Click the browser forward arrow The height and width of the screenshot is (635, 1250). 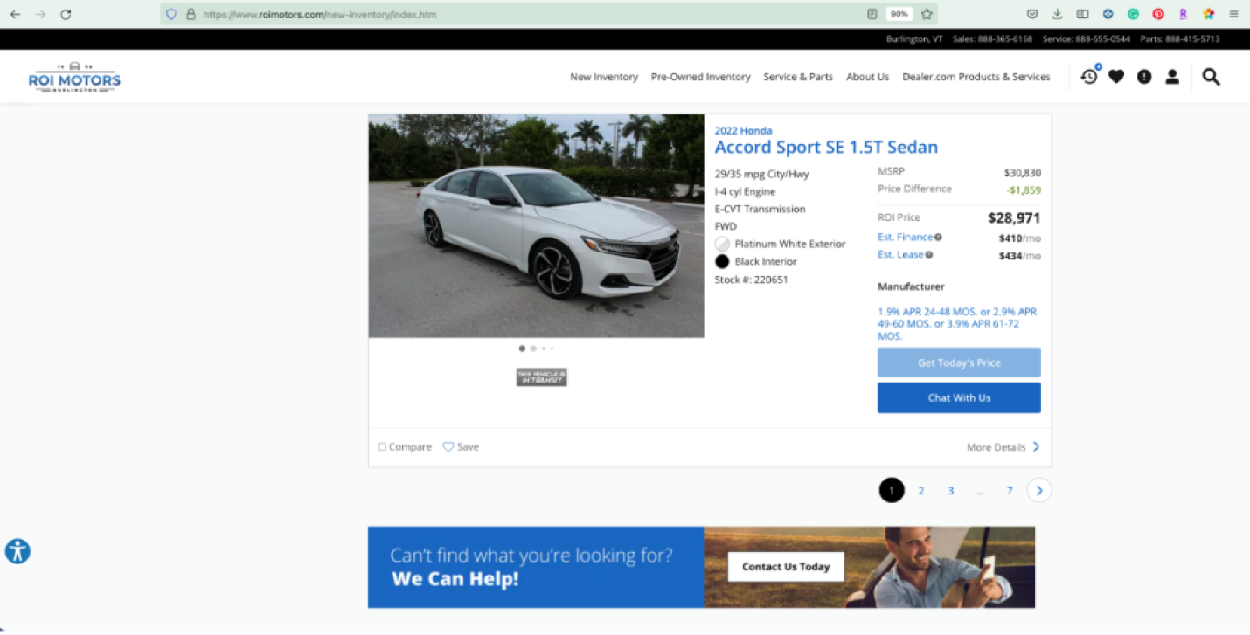40,14
